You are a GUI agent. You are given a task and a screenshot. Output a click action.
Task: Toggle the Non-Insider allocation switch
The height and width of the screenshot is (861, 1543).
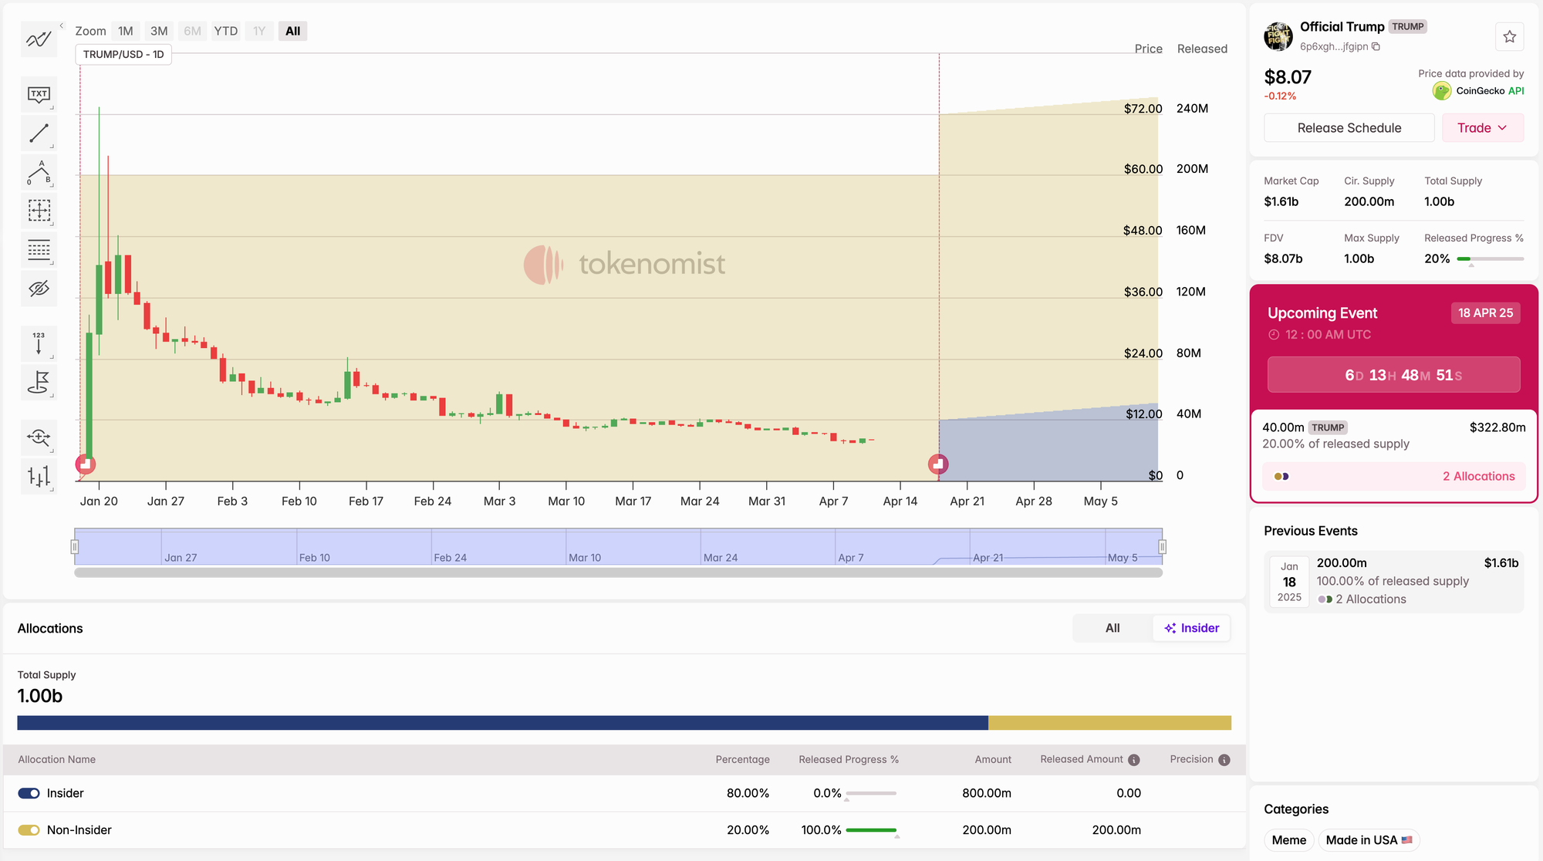[x=29, y=830]
